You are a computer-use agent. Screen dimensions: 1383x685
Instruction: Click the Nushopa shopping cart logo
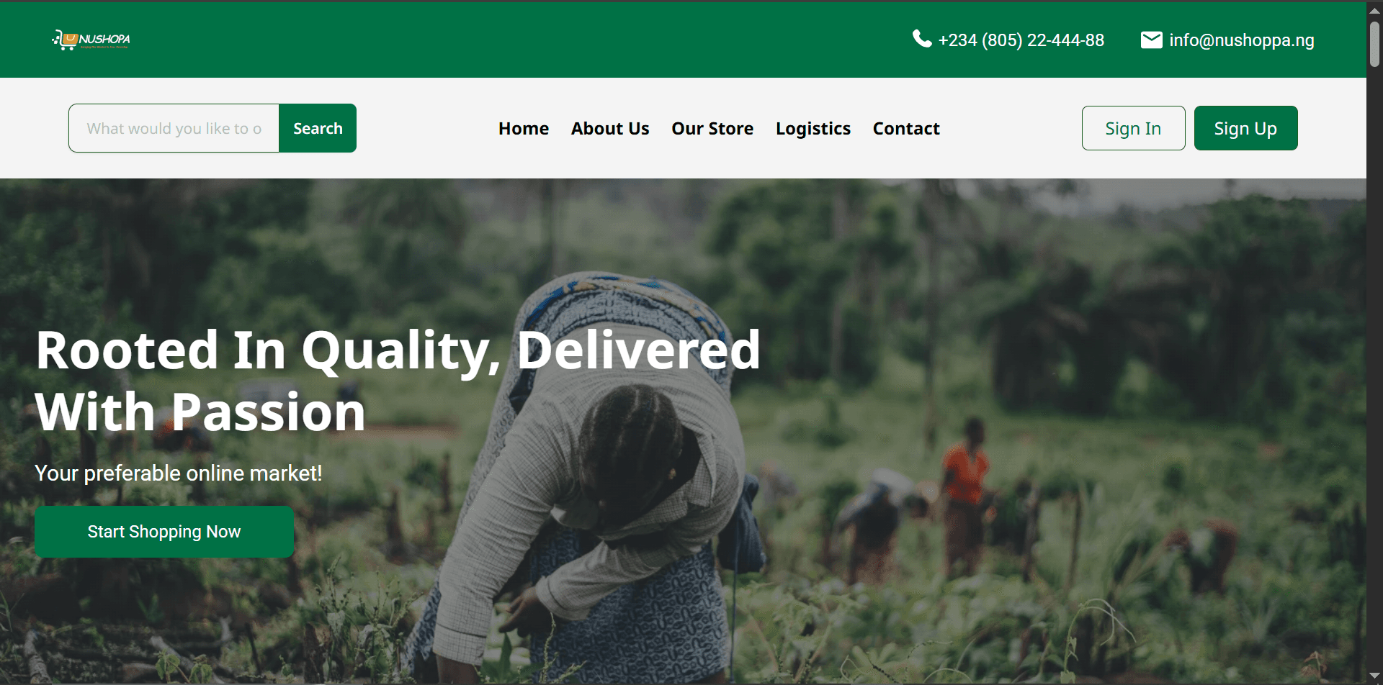pos(91,40)
